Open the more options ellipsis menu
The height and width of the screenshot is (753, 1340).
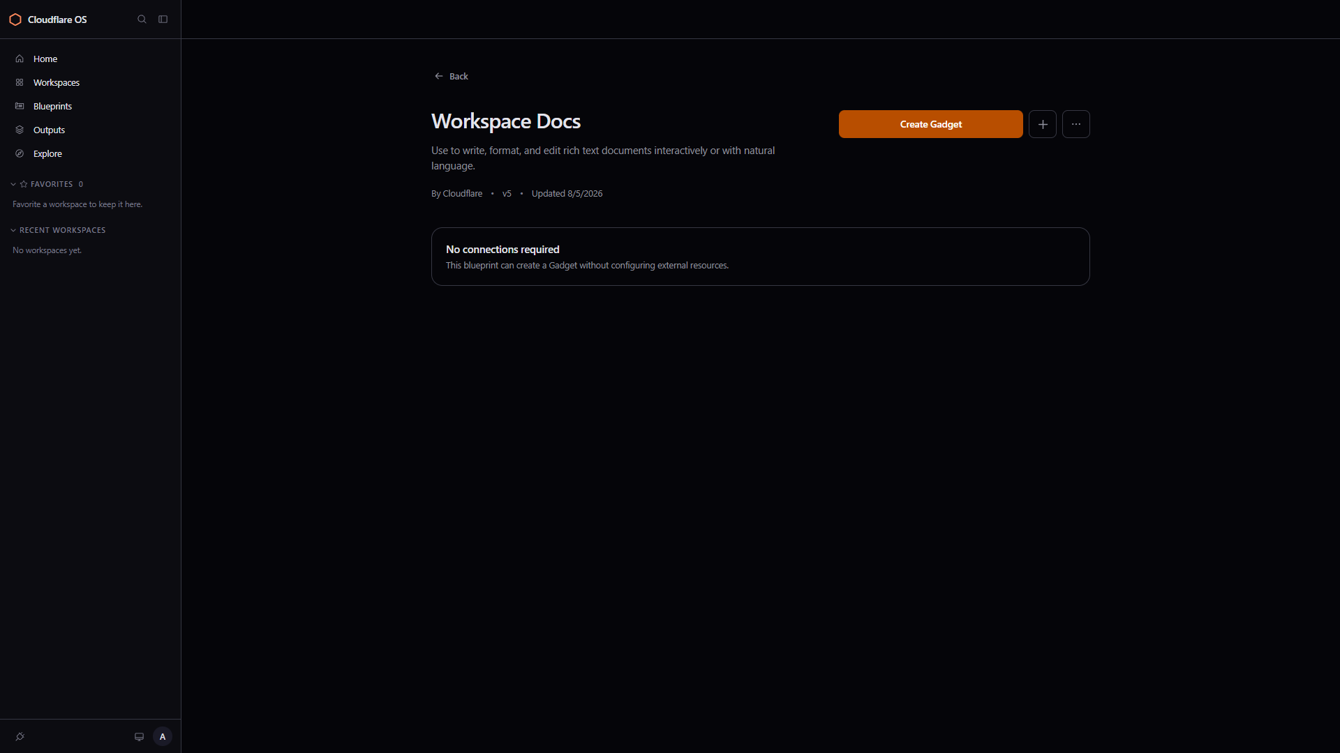(1076, 124)
